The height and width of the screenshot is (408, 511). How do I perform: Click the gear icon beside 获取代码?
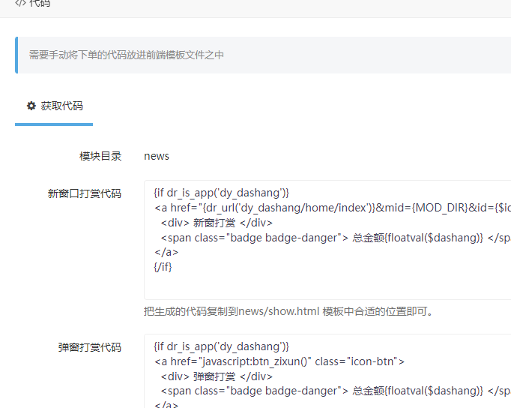pos(31,106)
